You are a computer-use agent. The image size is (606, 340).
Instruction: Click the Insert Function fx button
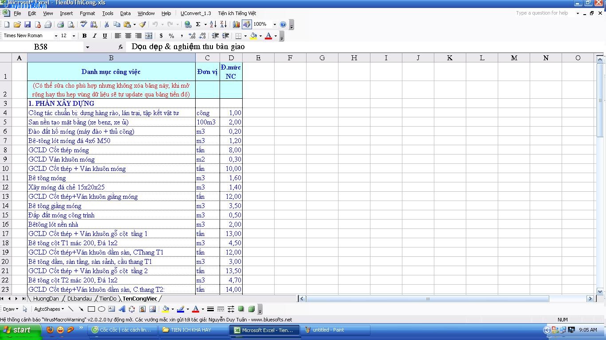tap(121, 47)
